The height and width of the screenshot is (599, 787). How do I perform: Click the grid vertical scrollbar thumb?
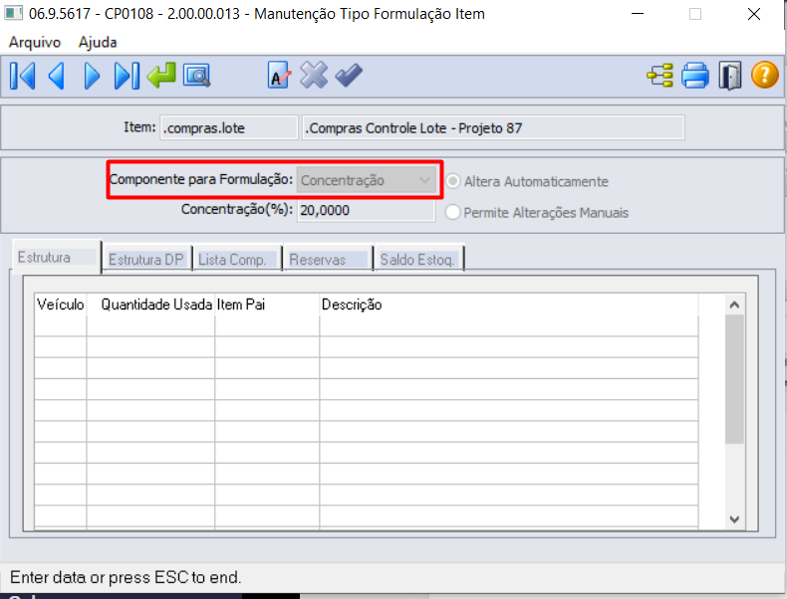[x=734, y=379]
